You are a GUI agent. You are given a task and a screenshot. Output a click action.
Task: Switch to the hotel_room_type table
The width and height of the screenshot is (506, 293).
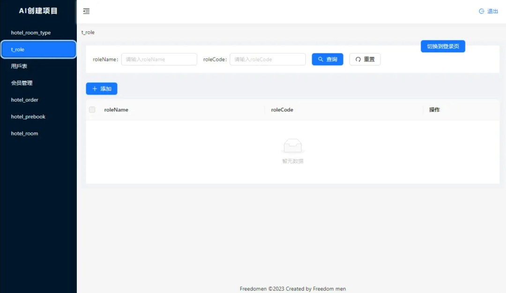point(30,32)
